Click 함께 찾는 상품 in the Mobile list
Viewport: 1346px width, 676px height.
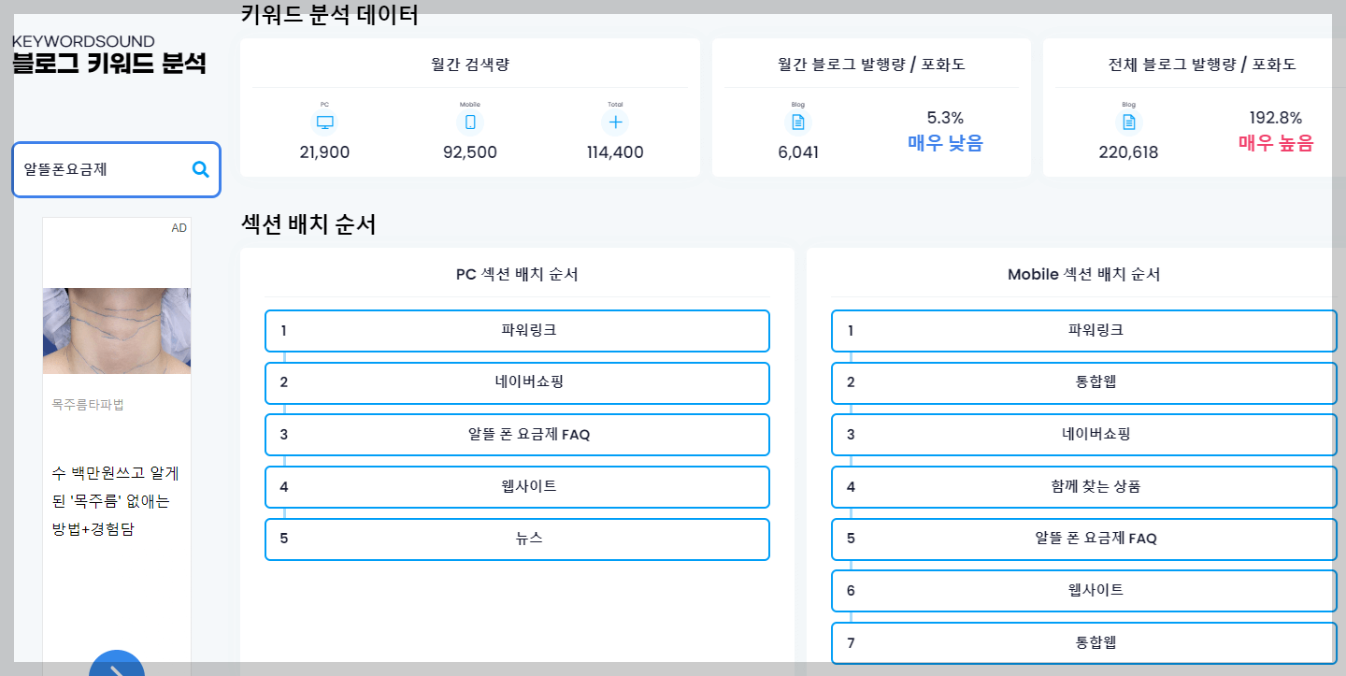(x=1084, y=486)
